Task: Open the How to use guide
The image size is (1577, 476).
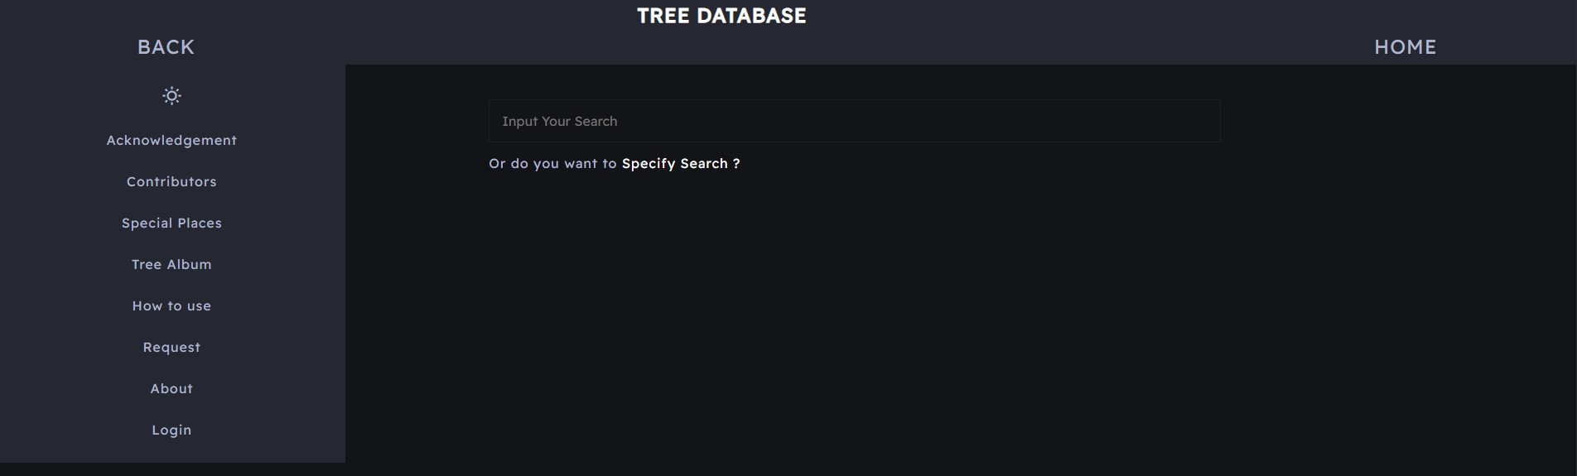Action: coord(171,306)
